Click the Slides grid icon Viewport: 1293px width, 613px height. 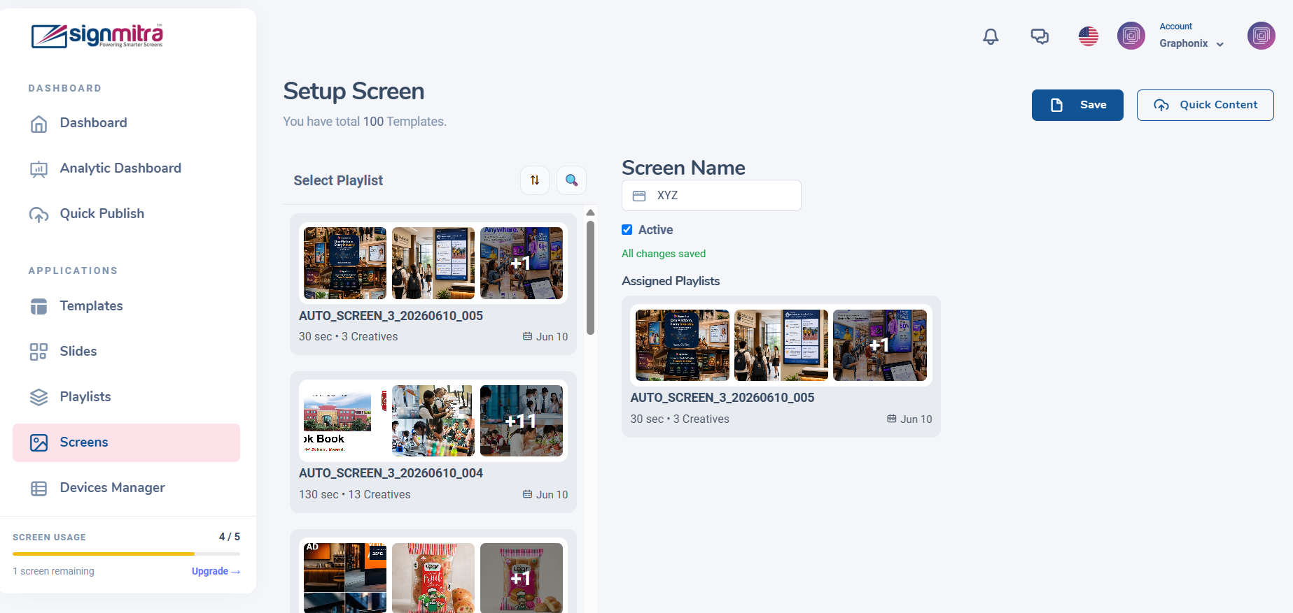click(39, 352)
